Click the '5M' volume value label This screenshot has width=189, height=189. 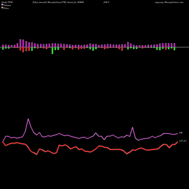coord(181,133)
